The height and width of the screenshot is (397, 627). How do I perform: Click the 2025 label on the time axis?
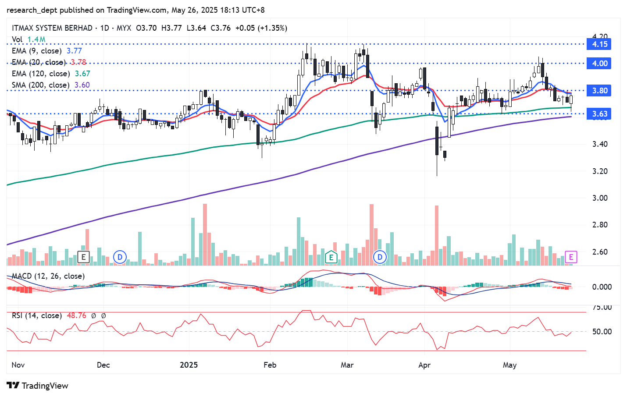(x=189, y=365)
